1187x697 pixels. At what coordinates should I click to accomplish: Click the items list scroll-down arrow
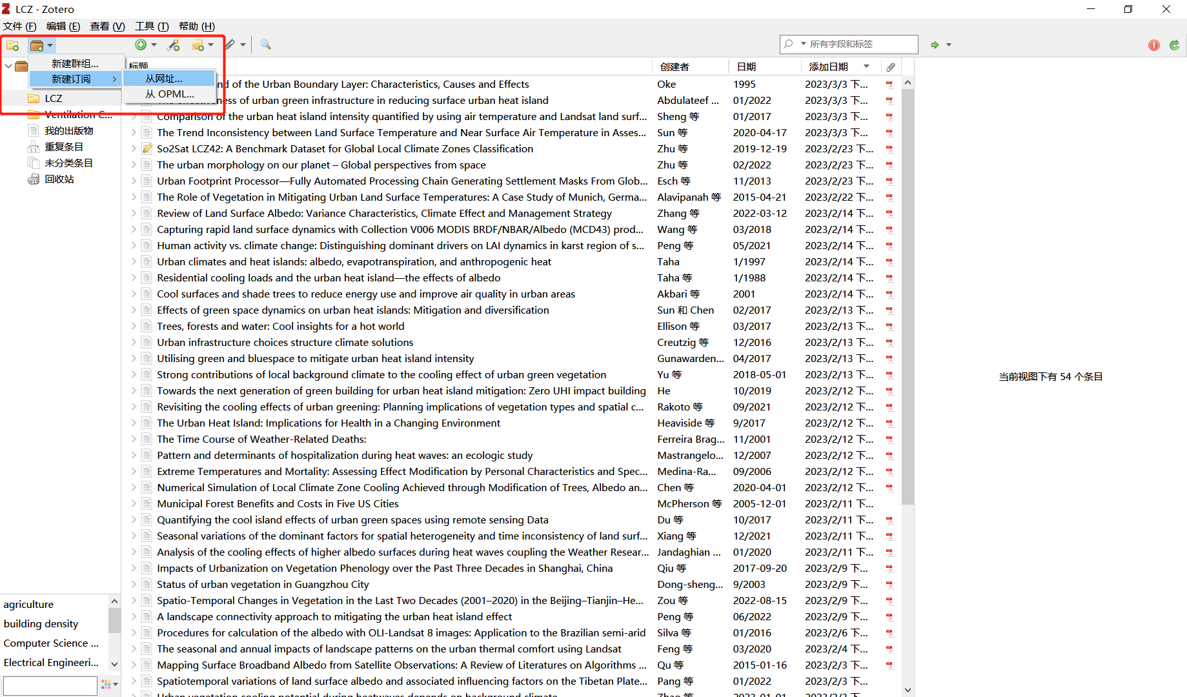coord(908,690)
